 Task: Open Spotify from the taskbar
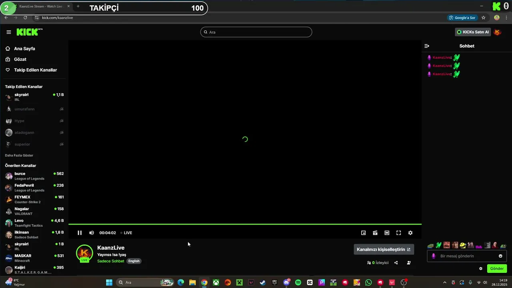298,282
